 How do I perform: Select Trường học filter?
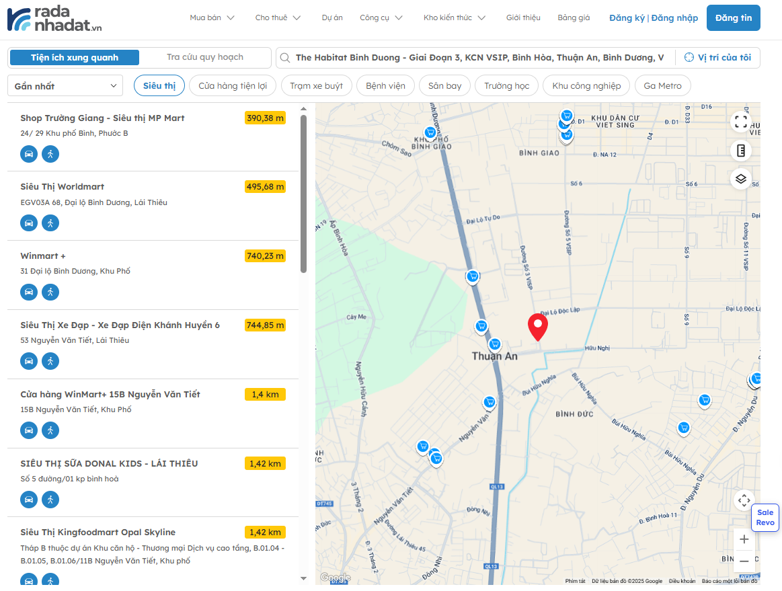(x=507, y=86)
